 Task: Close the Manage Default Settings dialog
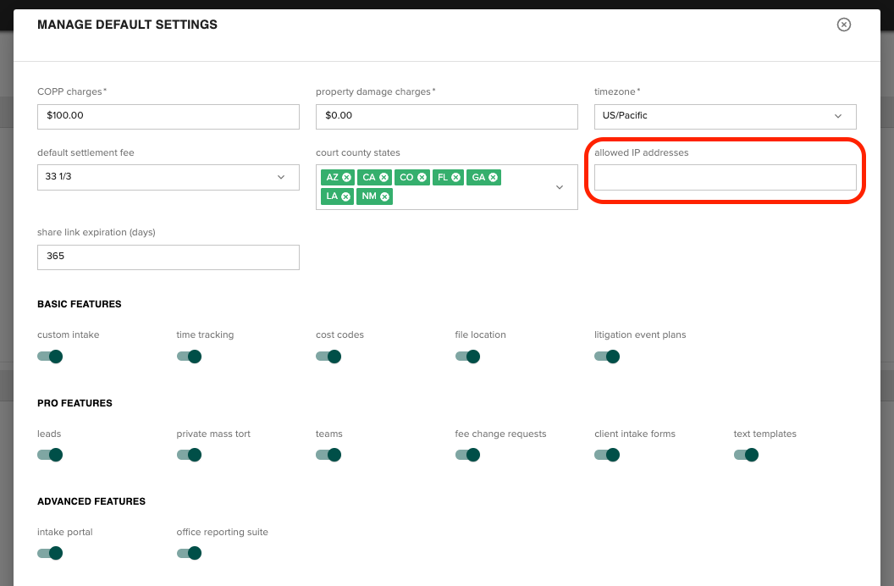[843, 25]
